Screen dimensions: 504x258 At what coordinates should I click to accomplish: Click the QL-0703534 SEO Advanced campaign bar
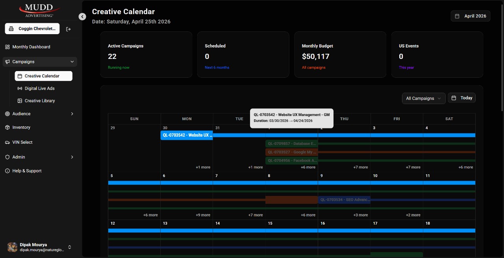(x=344, y=200)
